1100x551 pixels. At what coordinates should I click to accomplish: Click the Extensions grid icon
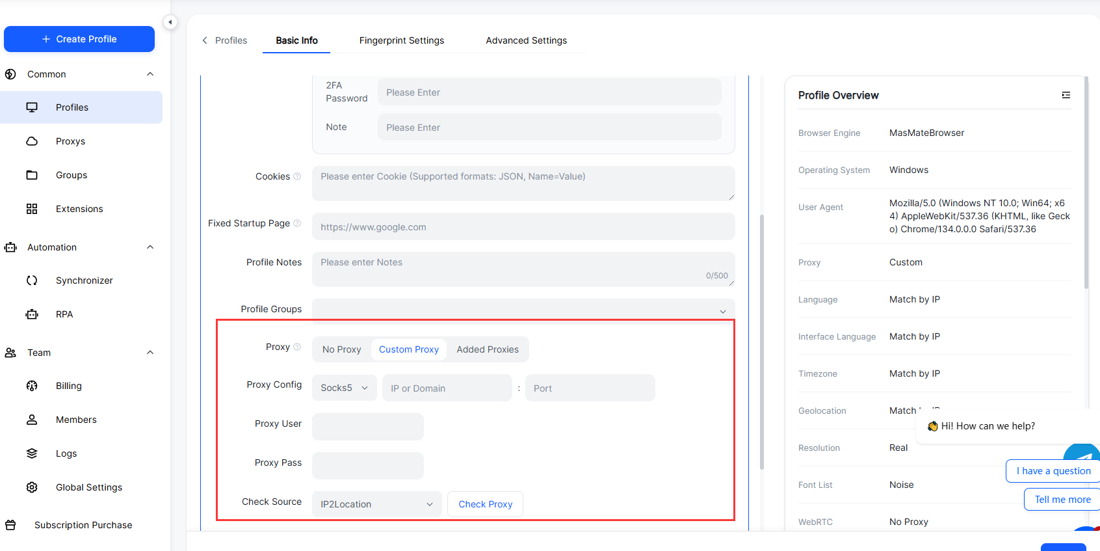(x=32, y=209)
